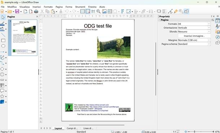This screenshot has width=220, height=133.
Task: Open the Properties sidebar deck icon
Action: (217, 21)
